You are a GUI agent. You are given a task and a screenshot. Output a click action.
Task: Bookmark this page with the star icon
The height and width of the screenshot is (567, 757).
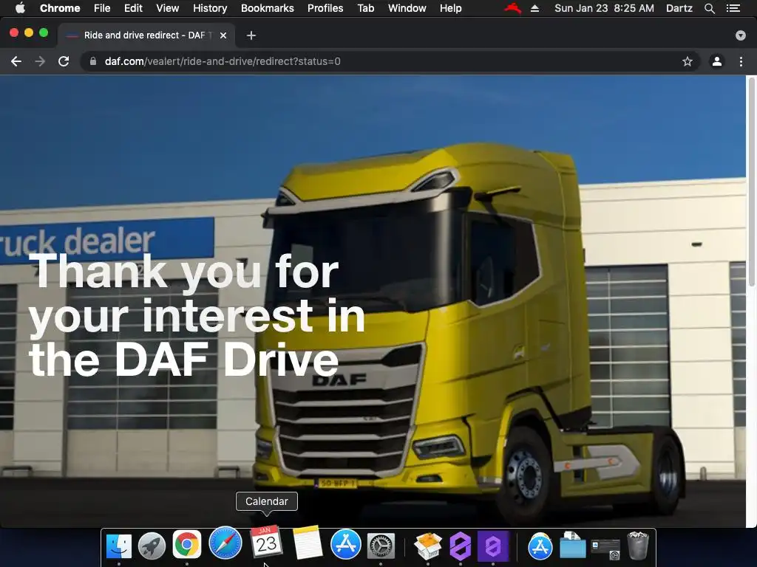[x=687, y=61]
